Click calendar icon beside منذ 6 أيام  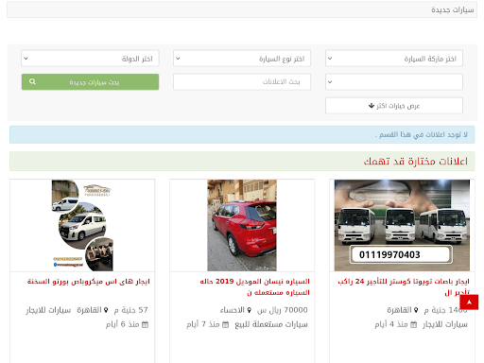[x=145, y=324]
